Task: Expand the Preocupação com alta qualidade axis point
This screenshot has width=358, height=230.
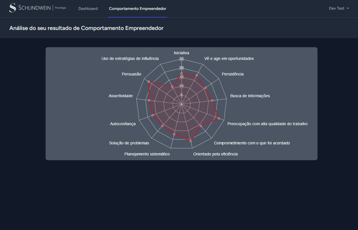Action: click(218, 118)
